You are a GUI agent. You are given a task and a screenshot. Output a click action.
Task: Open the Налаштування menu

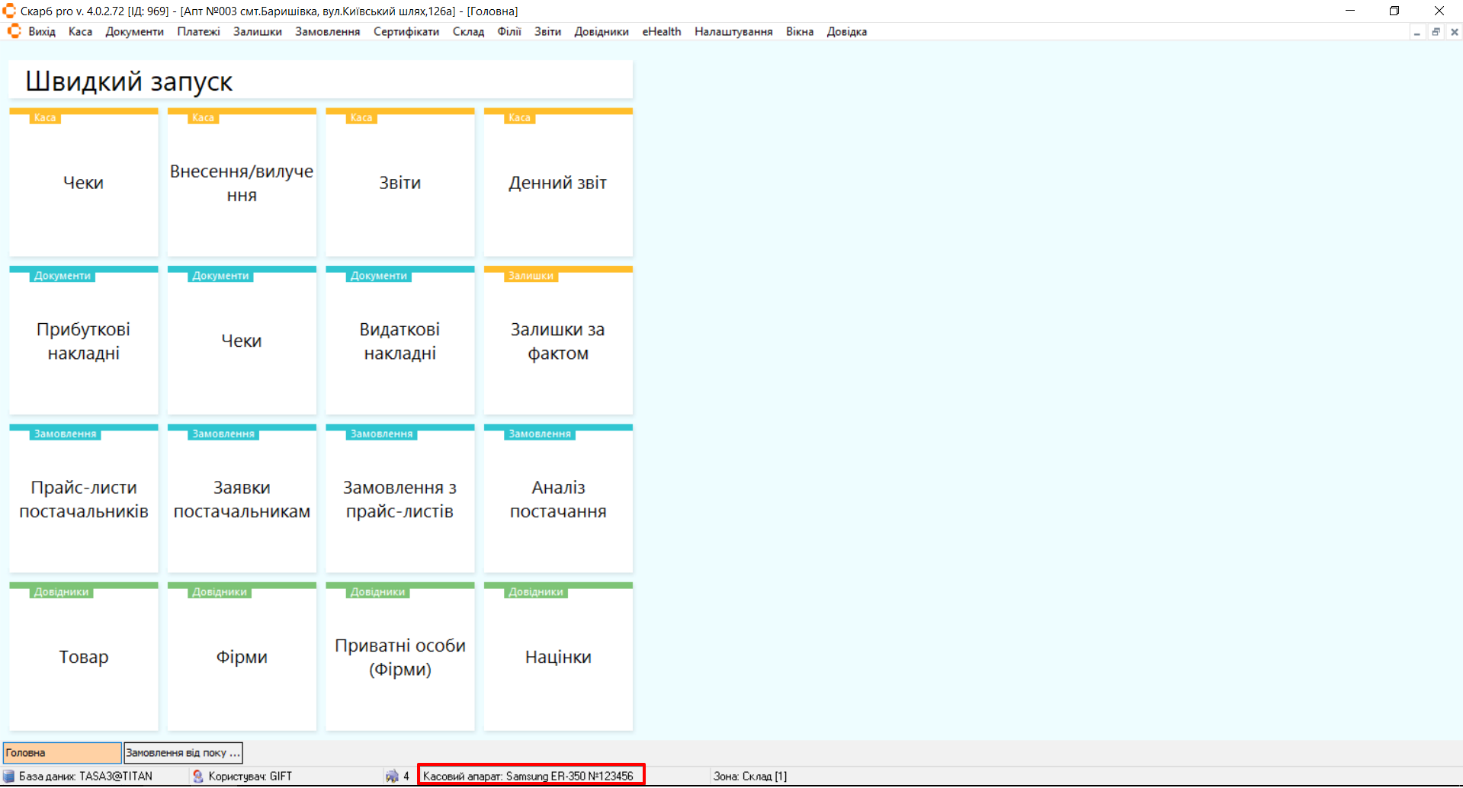[x=733, y=31]
